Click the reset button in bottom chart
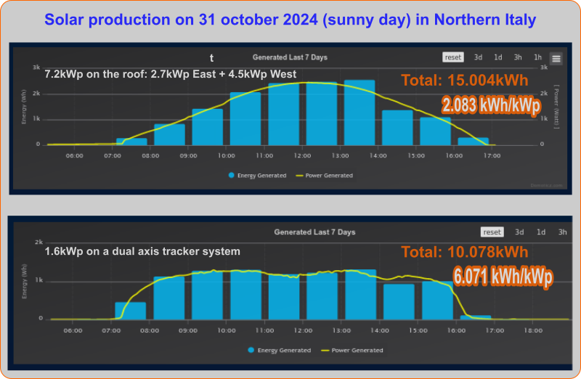Image resolution: width=581 pixels, height=379 pixels. click(492, 232)
